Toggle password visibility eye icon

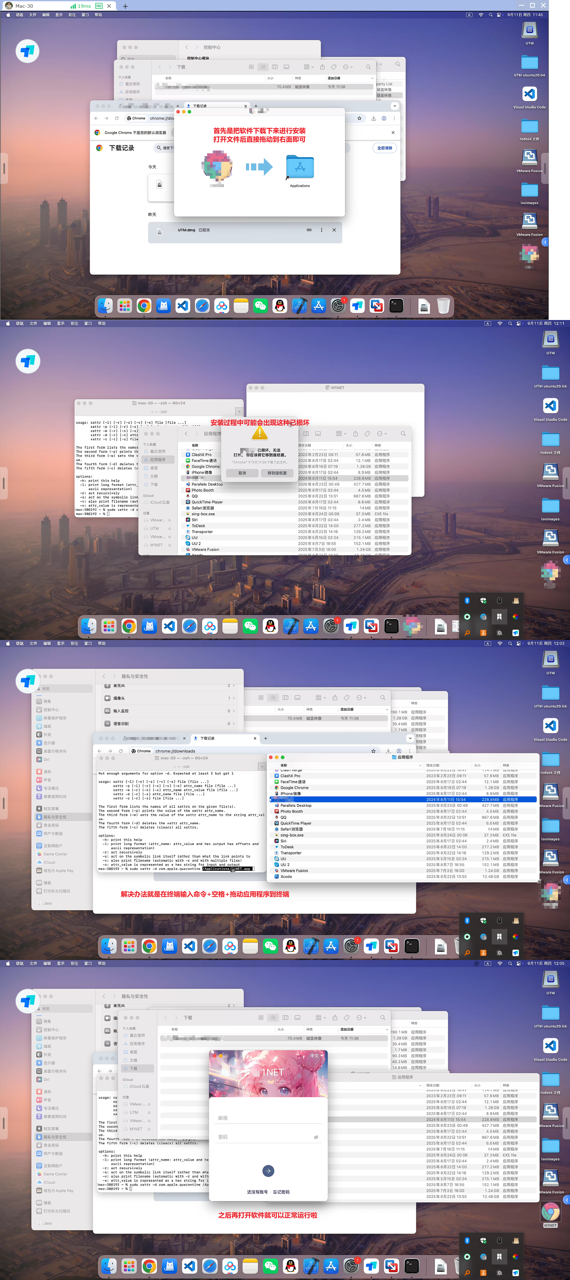pos(316,1137)
